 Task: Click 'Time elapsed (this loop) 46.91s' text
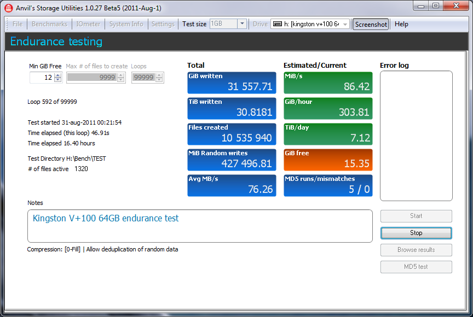pos(68,133)
